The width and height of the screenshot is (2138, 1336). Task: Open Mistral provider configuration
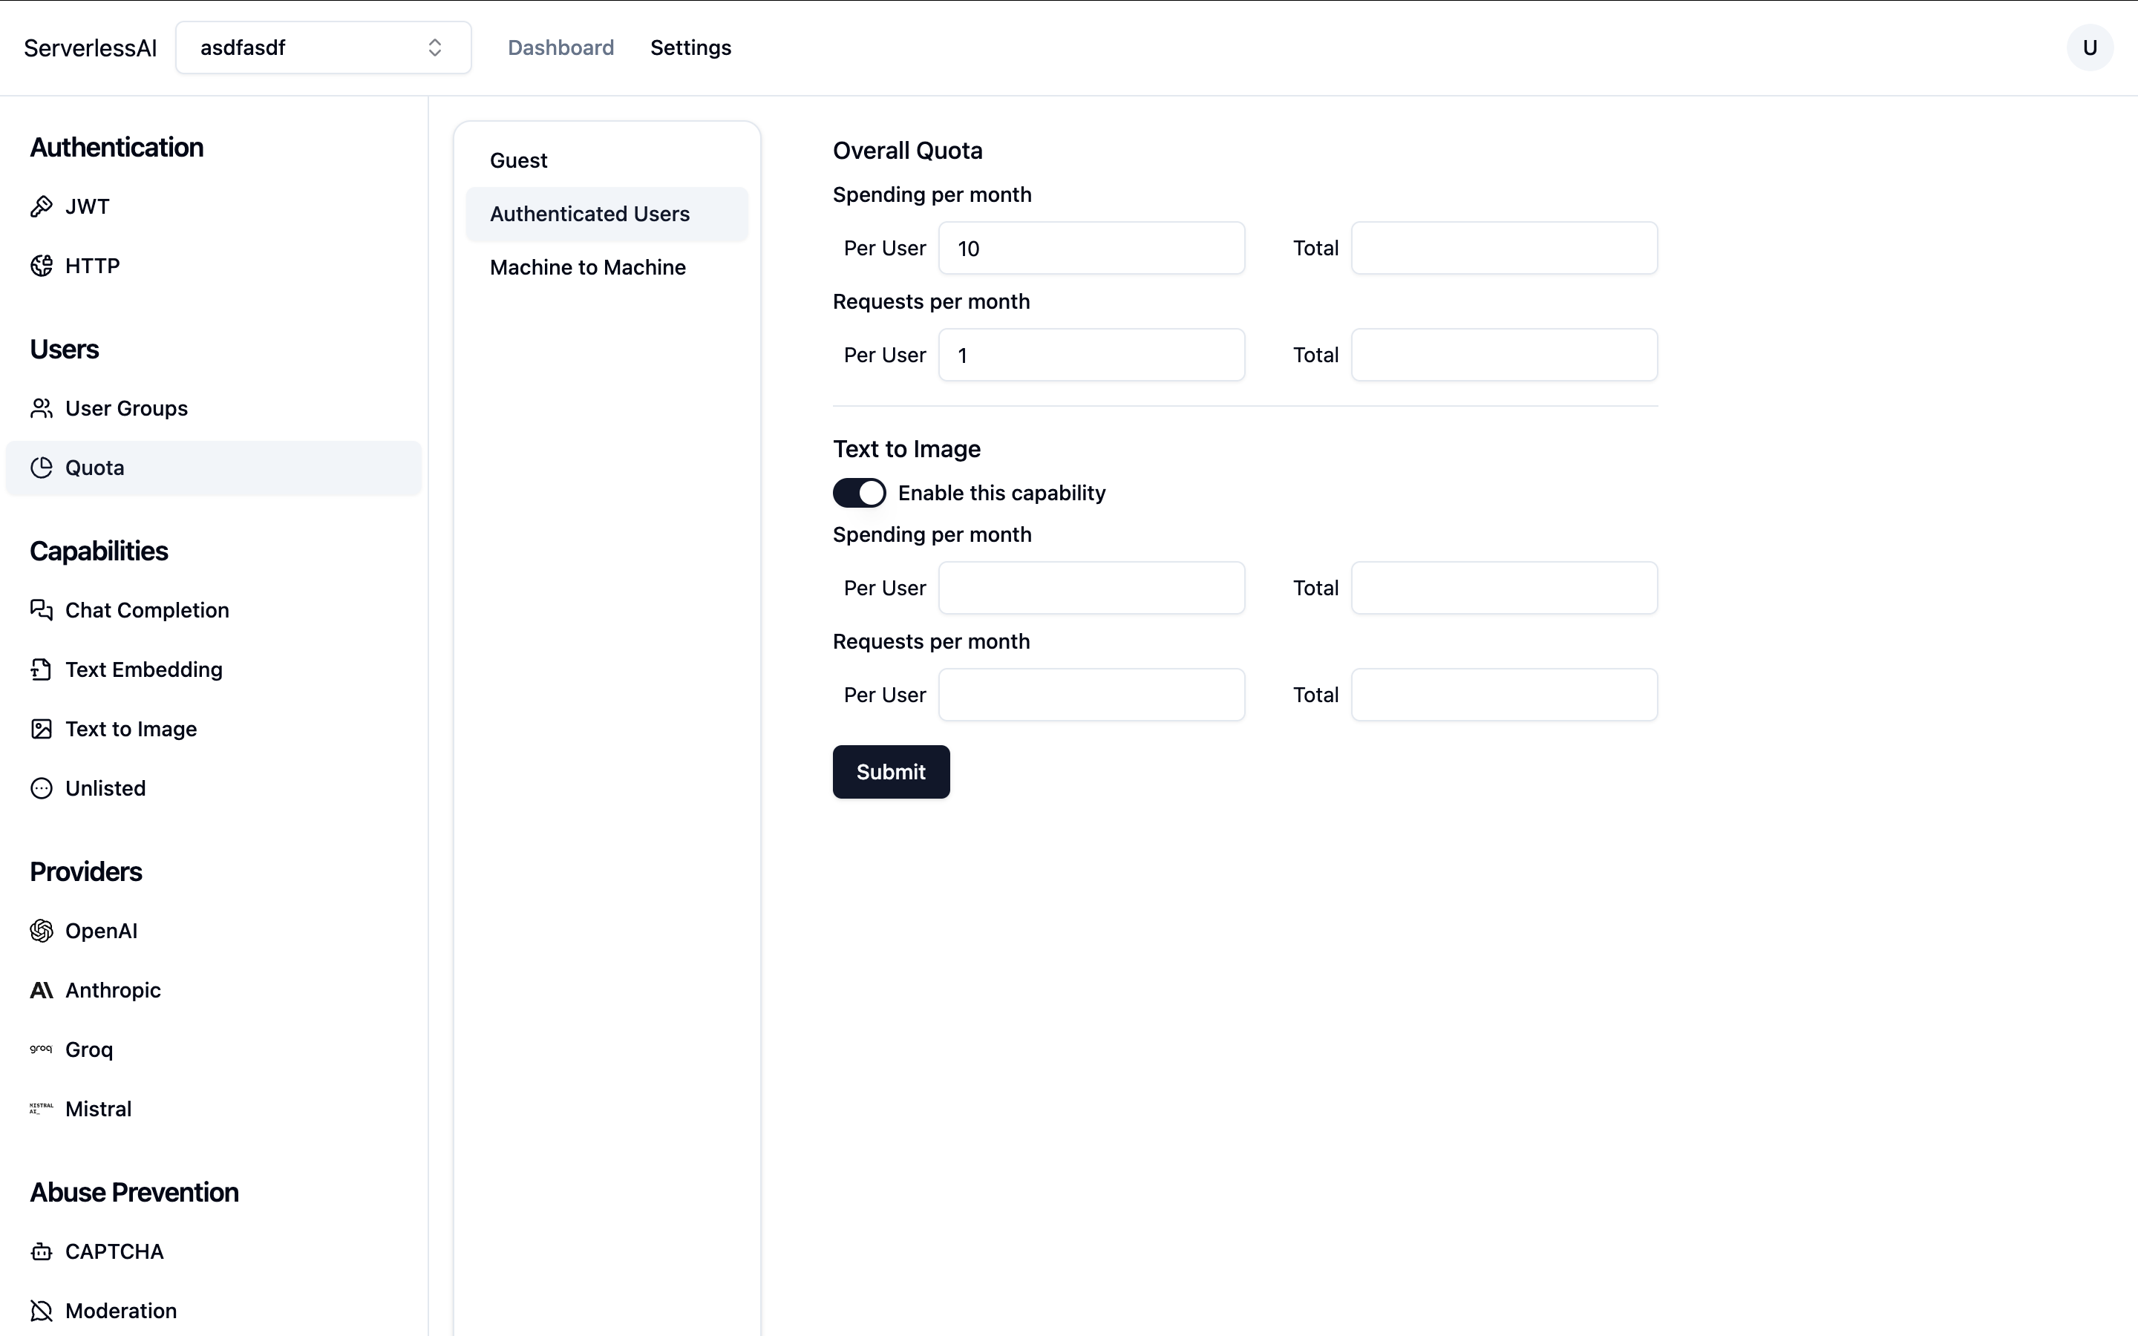coord(98,1108)
